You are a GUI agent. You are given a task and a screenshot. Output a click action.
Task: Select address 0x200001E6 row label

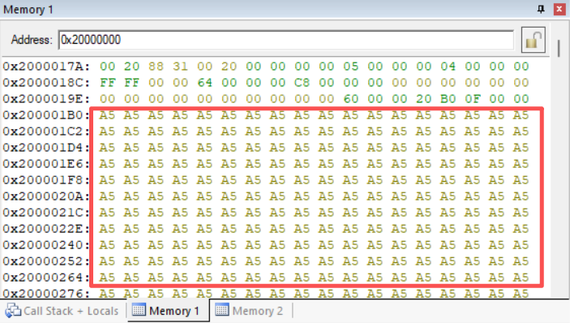point(46,164)
